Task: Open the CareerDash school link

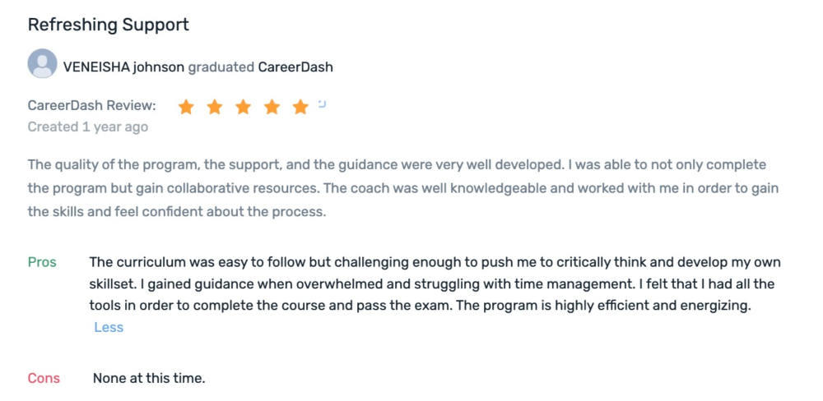Action: click(295, 67)
